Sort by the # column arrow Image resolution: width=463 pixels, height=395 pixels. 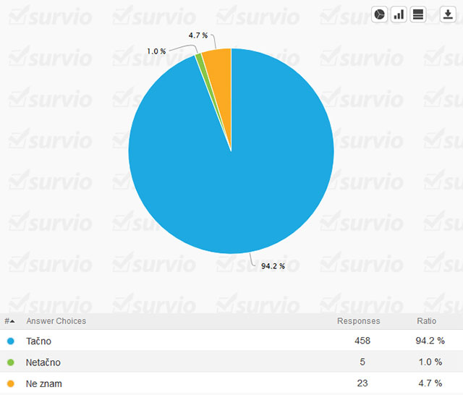pos(9,321)
